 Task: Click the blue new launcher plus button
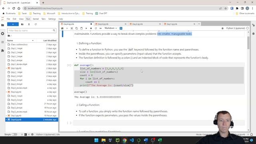click(13, 24)
